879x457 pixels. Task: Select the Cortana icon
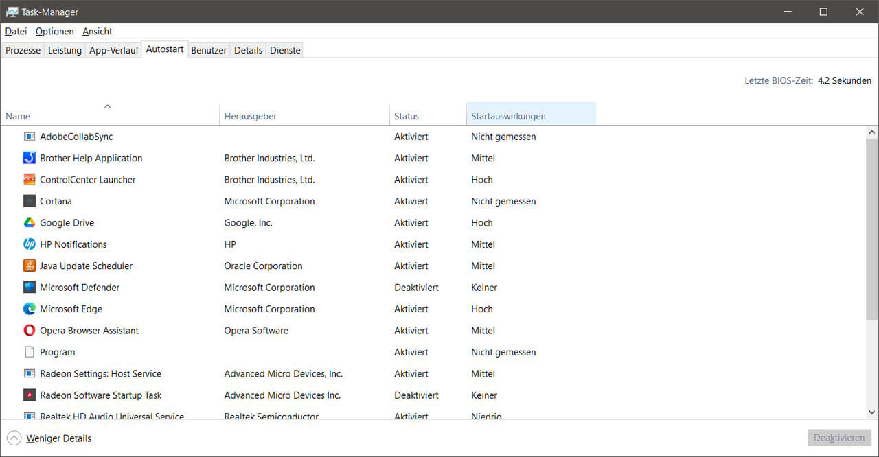29,200
